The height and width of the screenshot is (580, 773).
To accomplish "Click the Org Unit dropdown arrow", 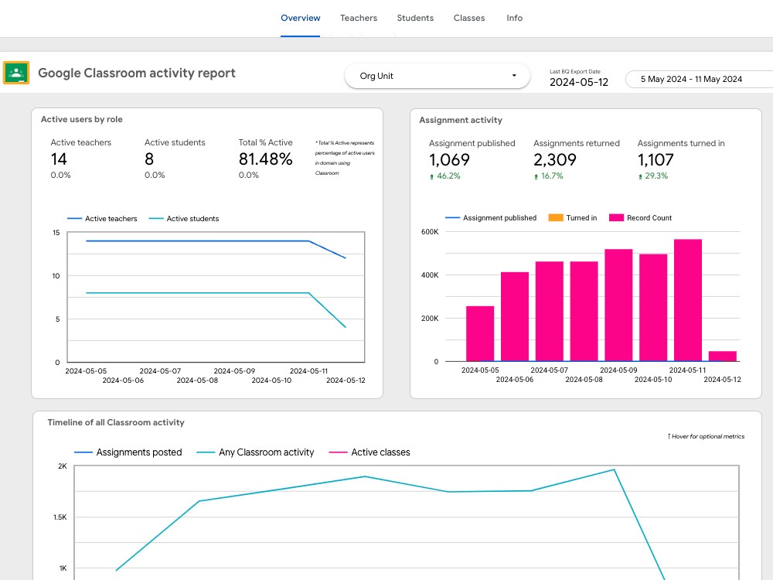I will [514, 76].
